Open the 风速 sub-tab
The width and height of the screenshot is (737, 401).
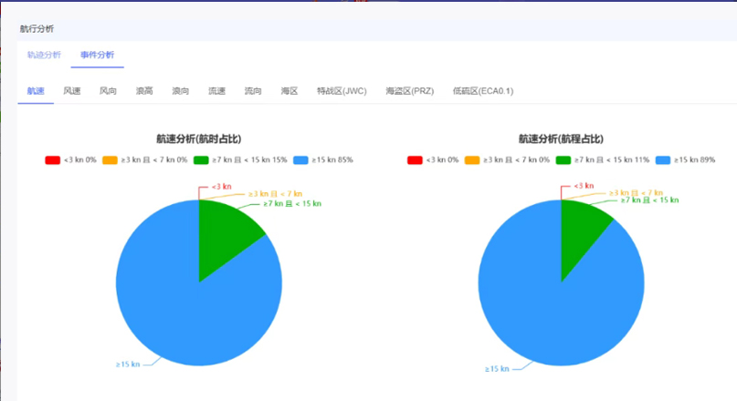(x=72, y=91)
